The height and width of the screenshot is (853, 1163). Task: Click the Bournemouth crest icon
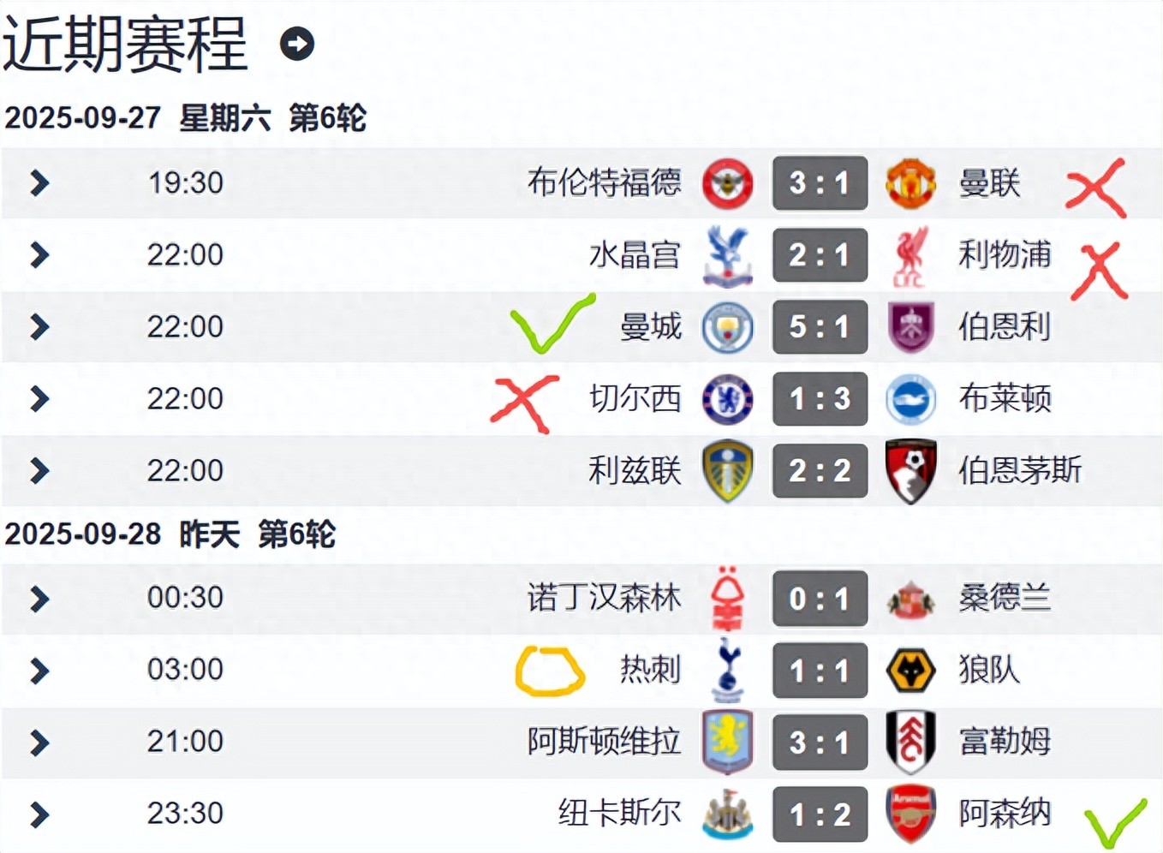coord(910,470)
